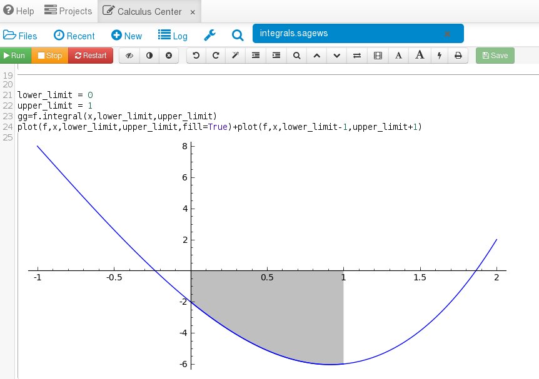Screen dimensions: 539x379
Task: Stop the running computation
Action: coord(50,56)
